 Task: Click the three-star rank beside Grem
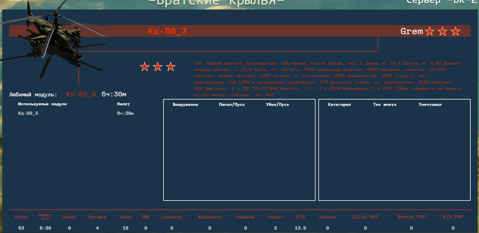point(443,31)
